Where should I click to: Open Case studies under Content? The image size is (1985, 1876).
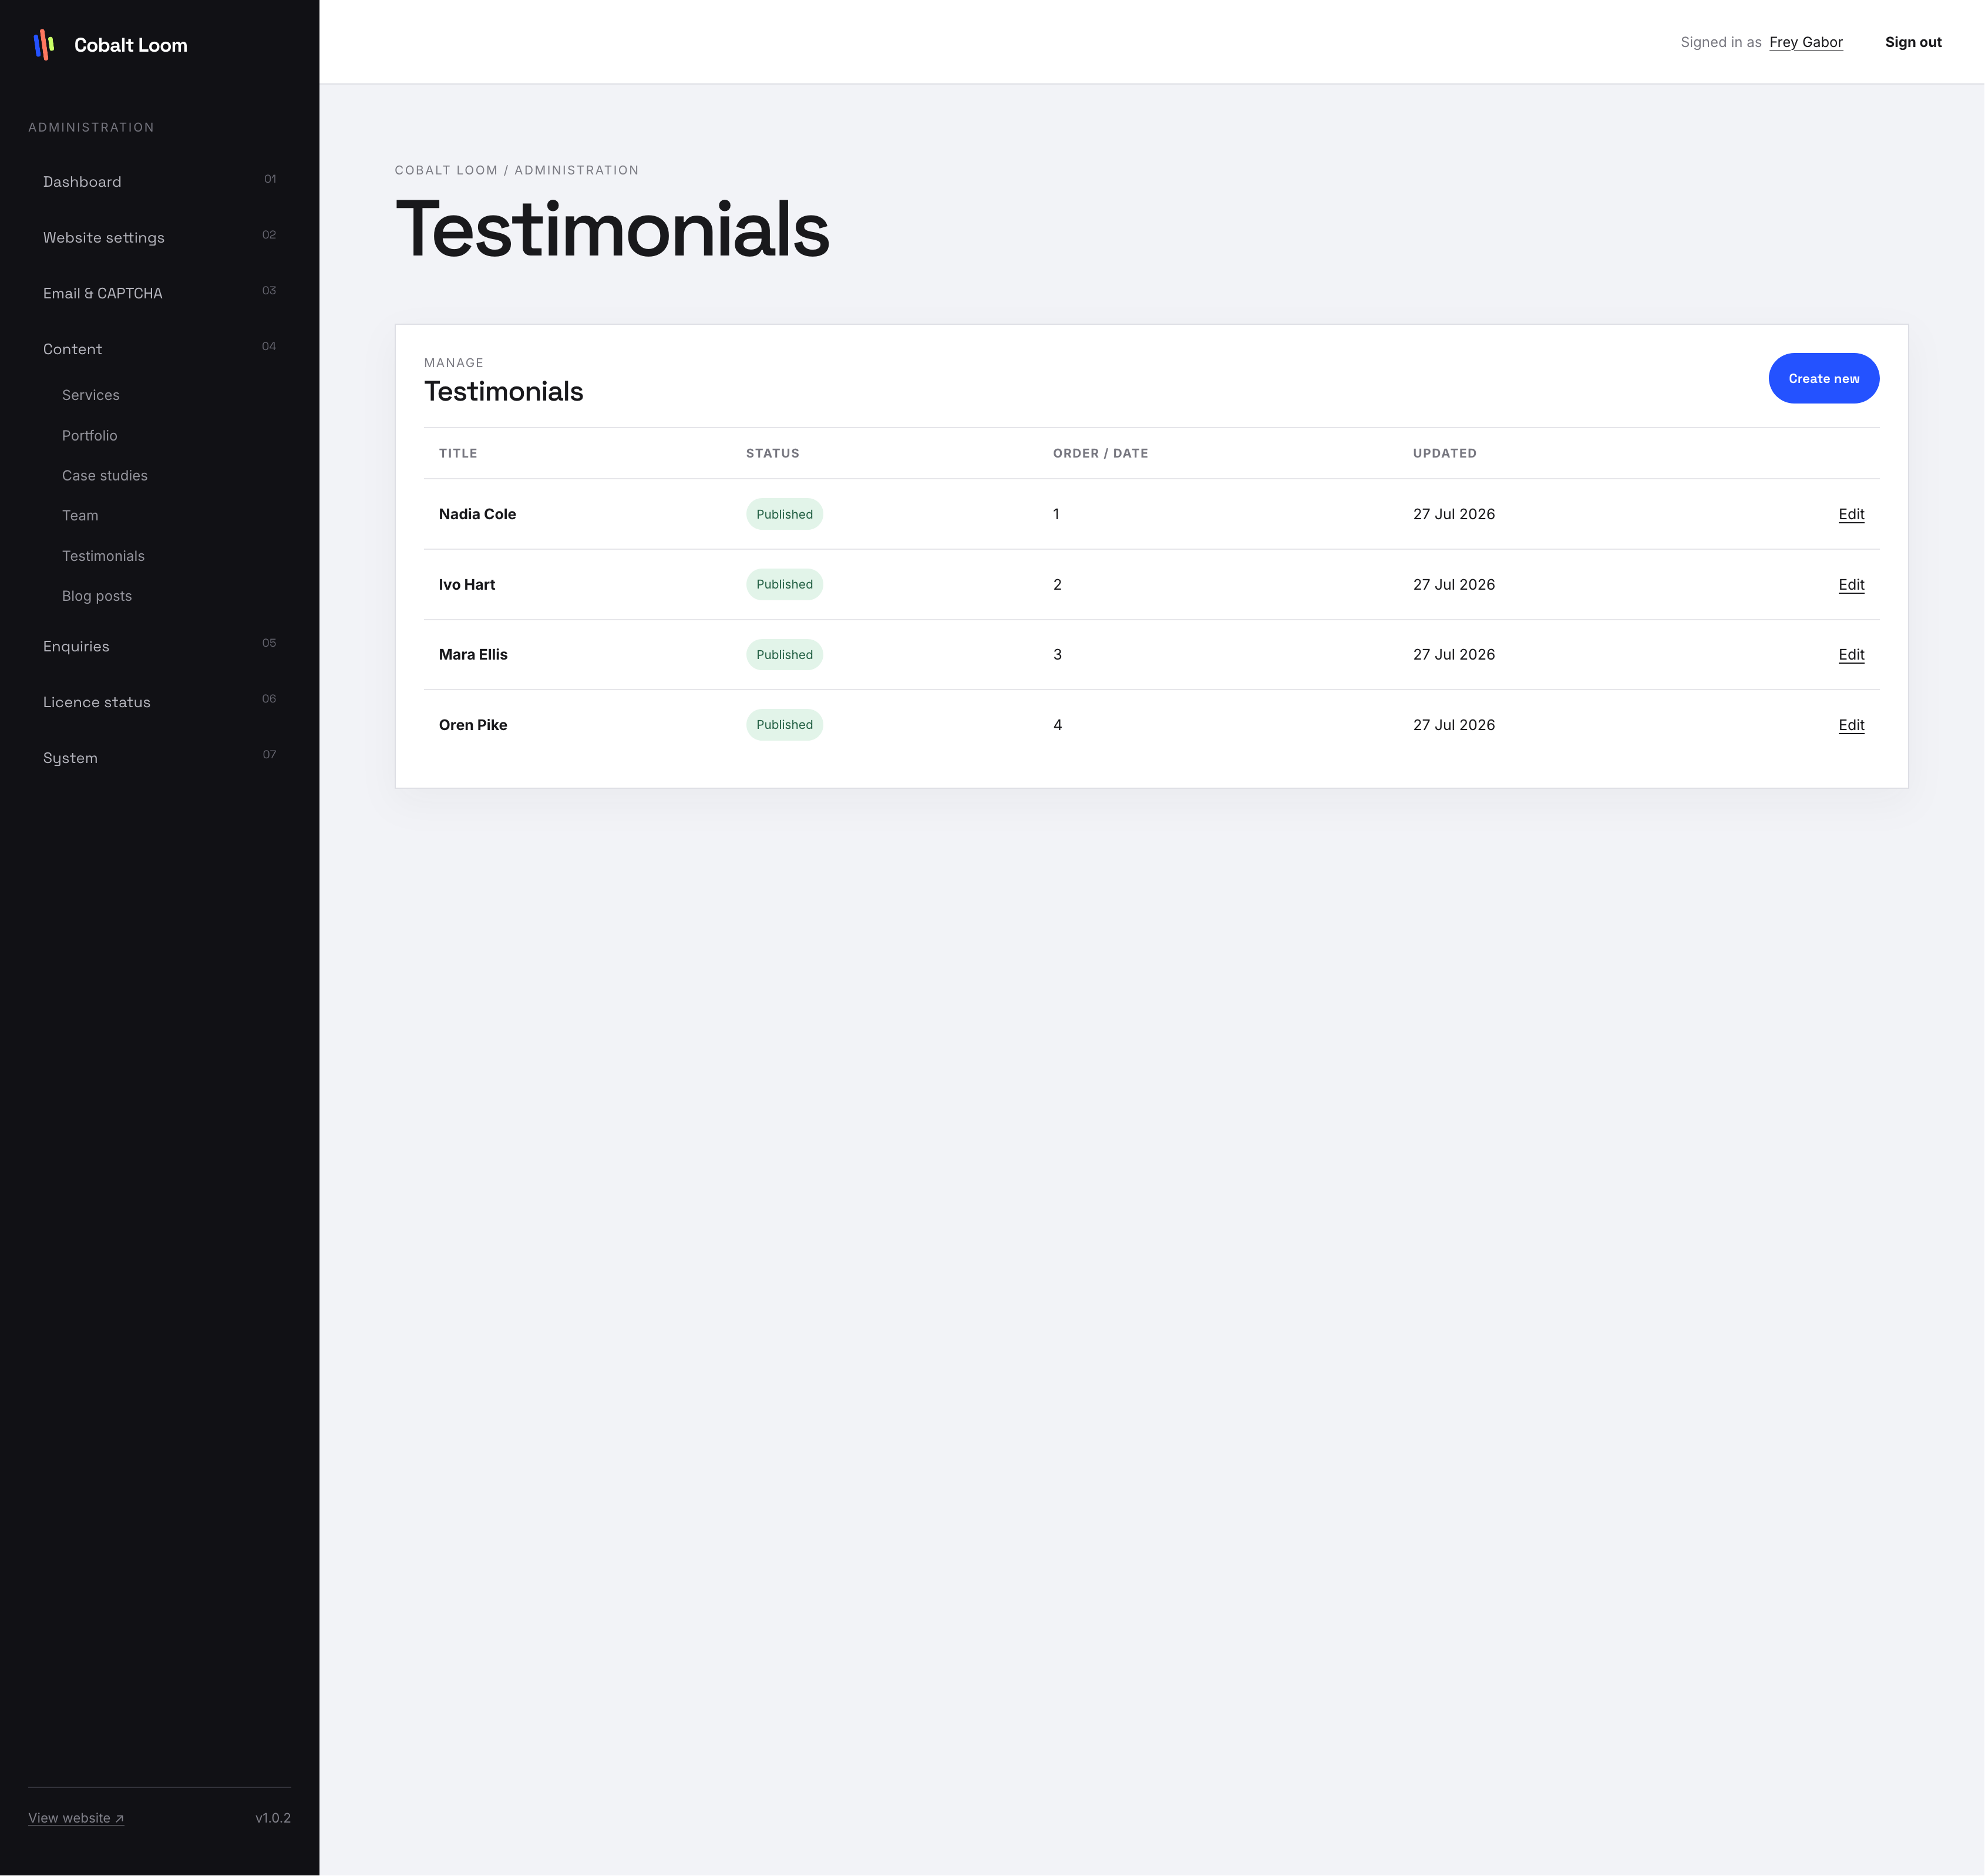click(104, 476)
